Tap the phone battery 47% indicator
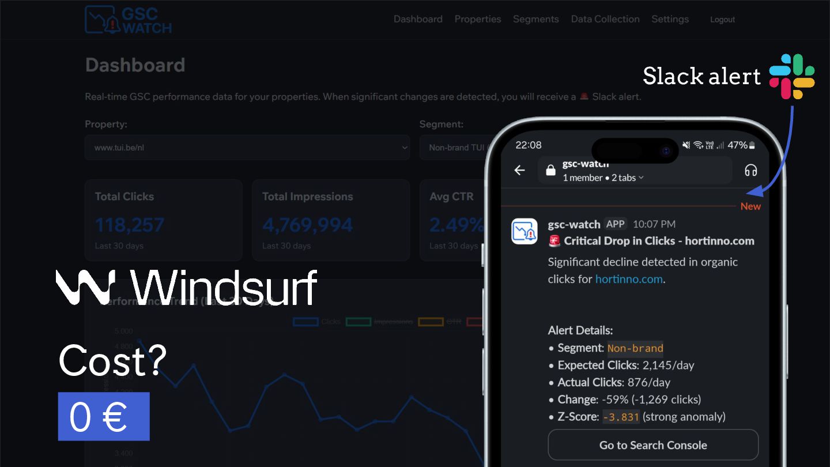Screen dimensions: 830x467 coord(741,145)
